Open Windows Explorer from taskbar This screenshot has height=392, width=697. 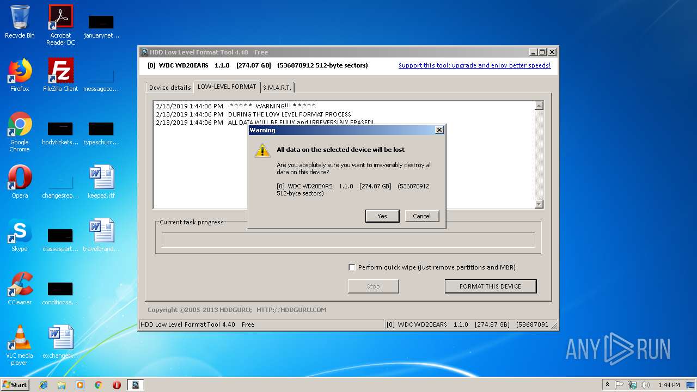click(x=62, y=385)
